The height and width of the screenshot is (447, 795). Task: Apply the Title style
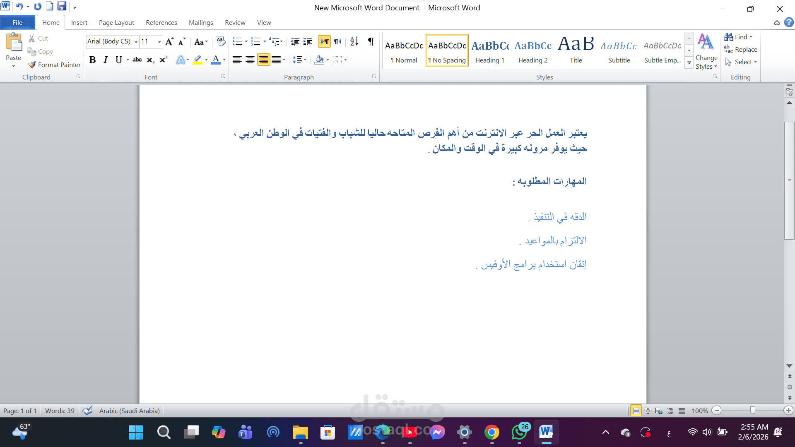576,51
